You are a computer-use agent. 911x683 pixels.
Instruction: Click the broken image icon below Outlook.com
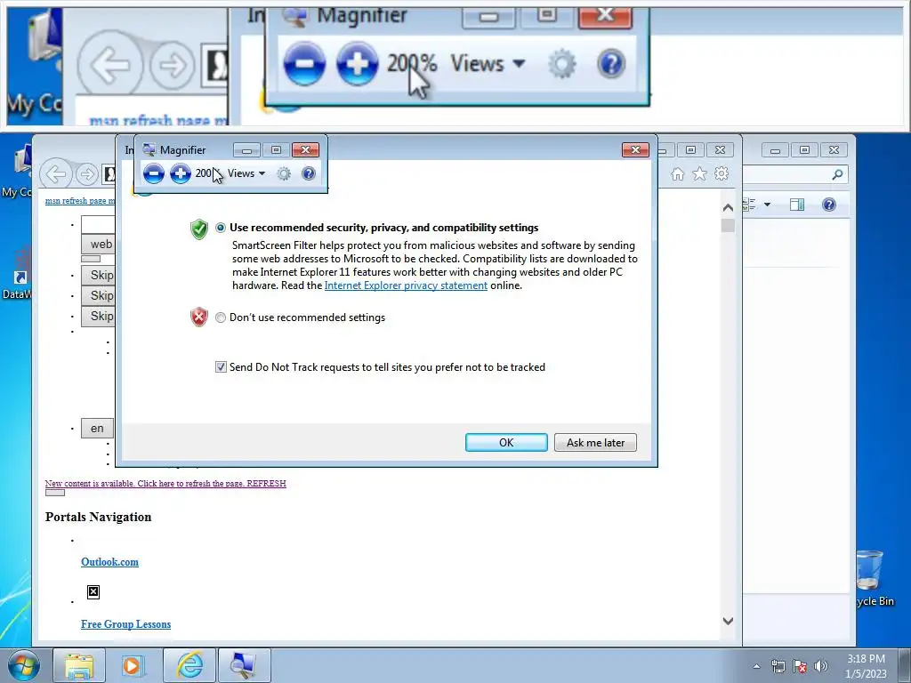93,591
